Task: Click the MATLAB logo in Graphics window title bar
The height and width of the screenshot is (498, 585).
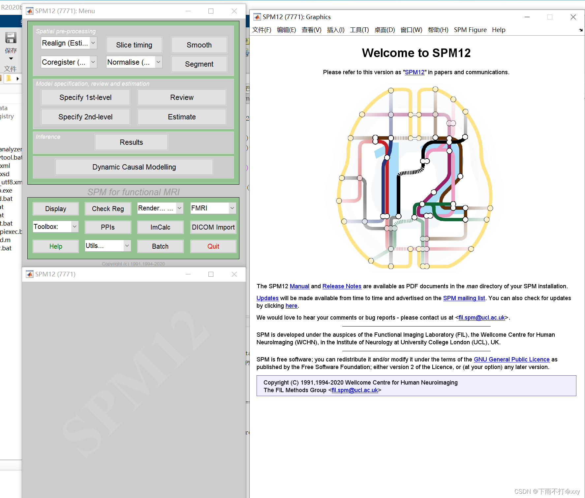Action: (257, 17)
